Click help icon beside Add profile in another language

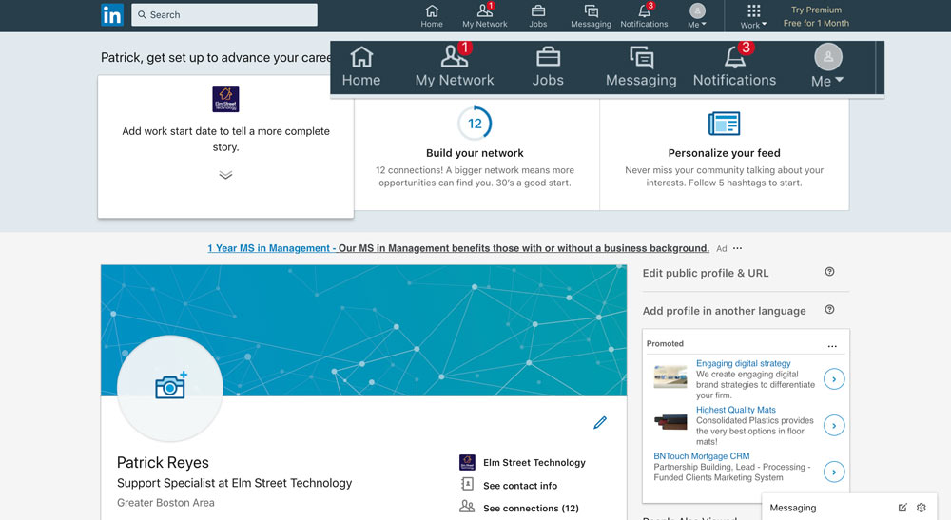pos(829,310)
